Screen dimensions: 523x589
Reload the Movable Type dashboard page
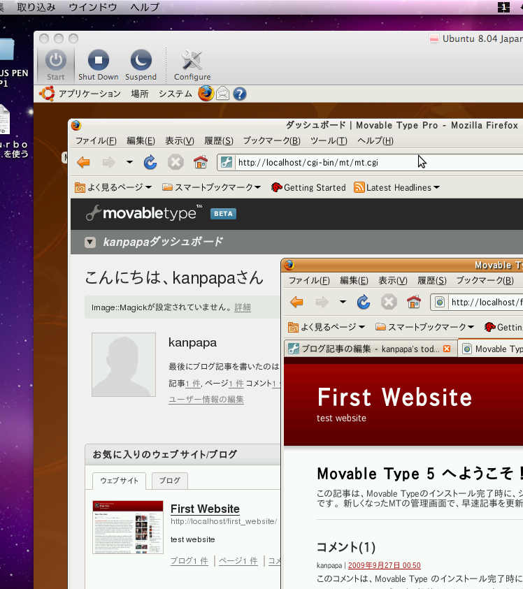coord(150,163)
